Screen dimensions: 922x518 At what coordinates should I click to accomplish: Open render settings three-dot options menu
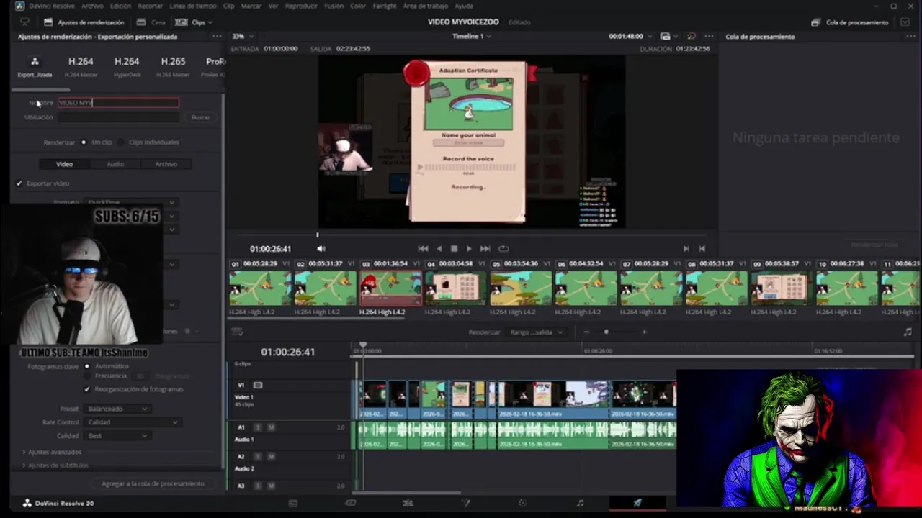pos(216,37)
